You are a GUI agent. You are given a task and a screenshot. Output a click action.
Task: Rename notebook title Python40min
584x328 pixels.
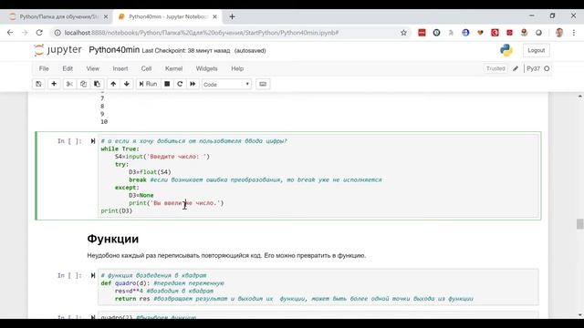[114, 50]
